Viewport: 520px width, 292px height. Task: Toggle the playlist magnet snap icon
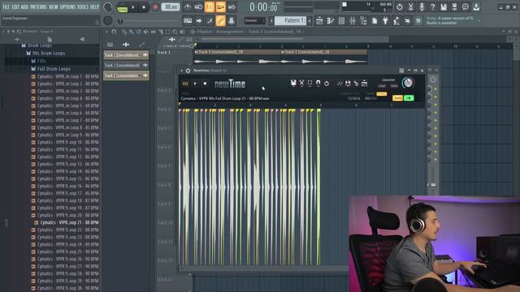[x=114, y=32]
